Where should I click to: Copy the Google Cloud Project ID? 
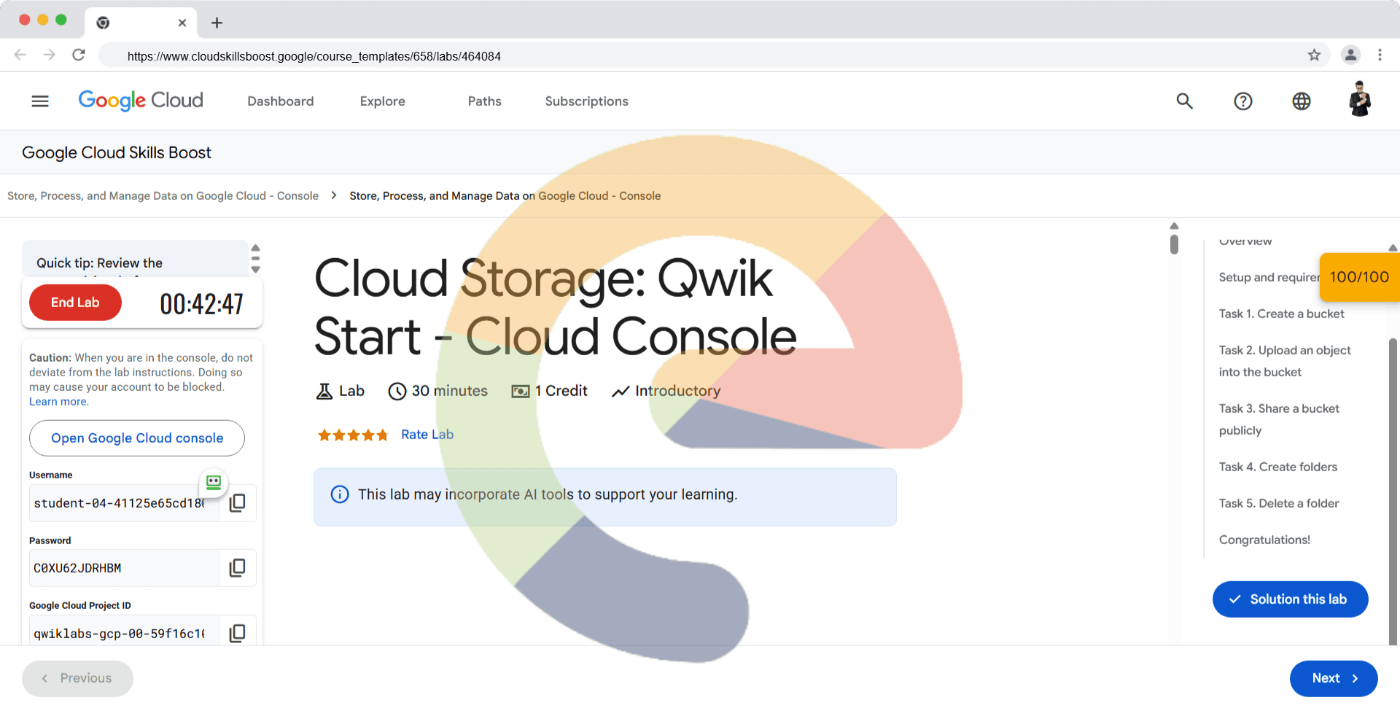[x=237, y=633]
